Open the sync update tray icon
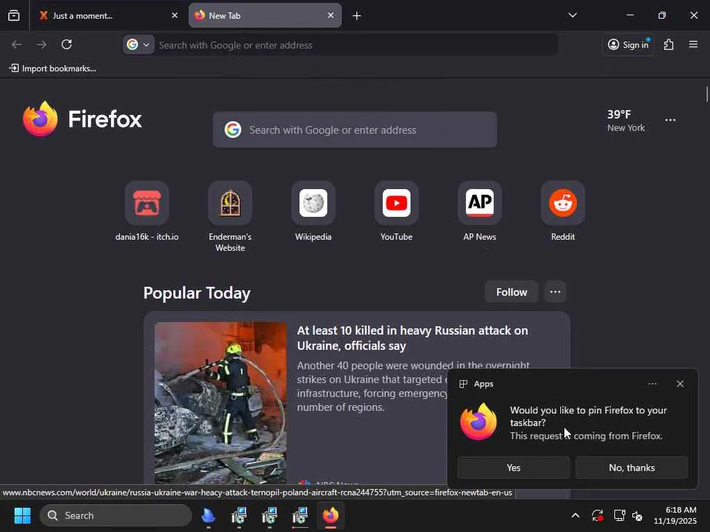The image size is (710, 532). coord(597,515)
